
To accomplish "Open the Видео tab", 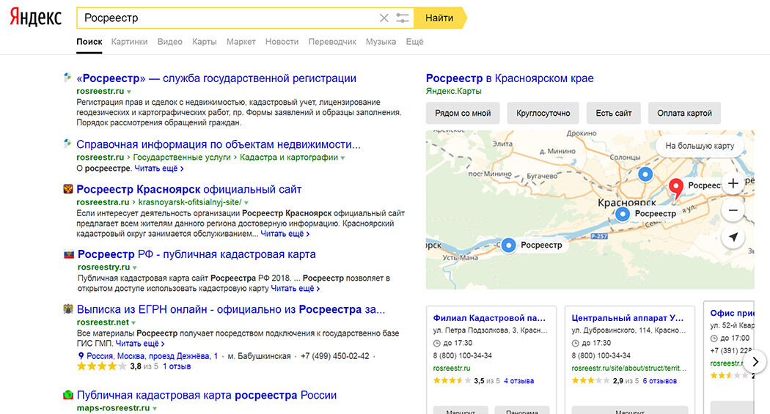I will pos(170,42).
